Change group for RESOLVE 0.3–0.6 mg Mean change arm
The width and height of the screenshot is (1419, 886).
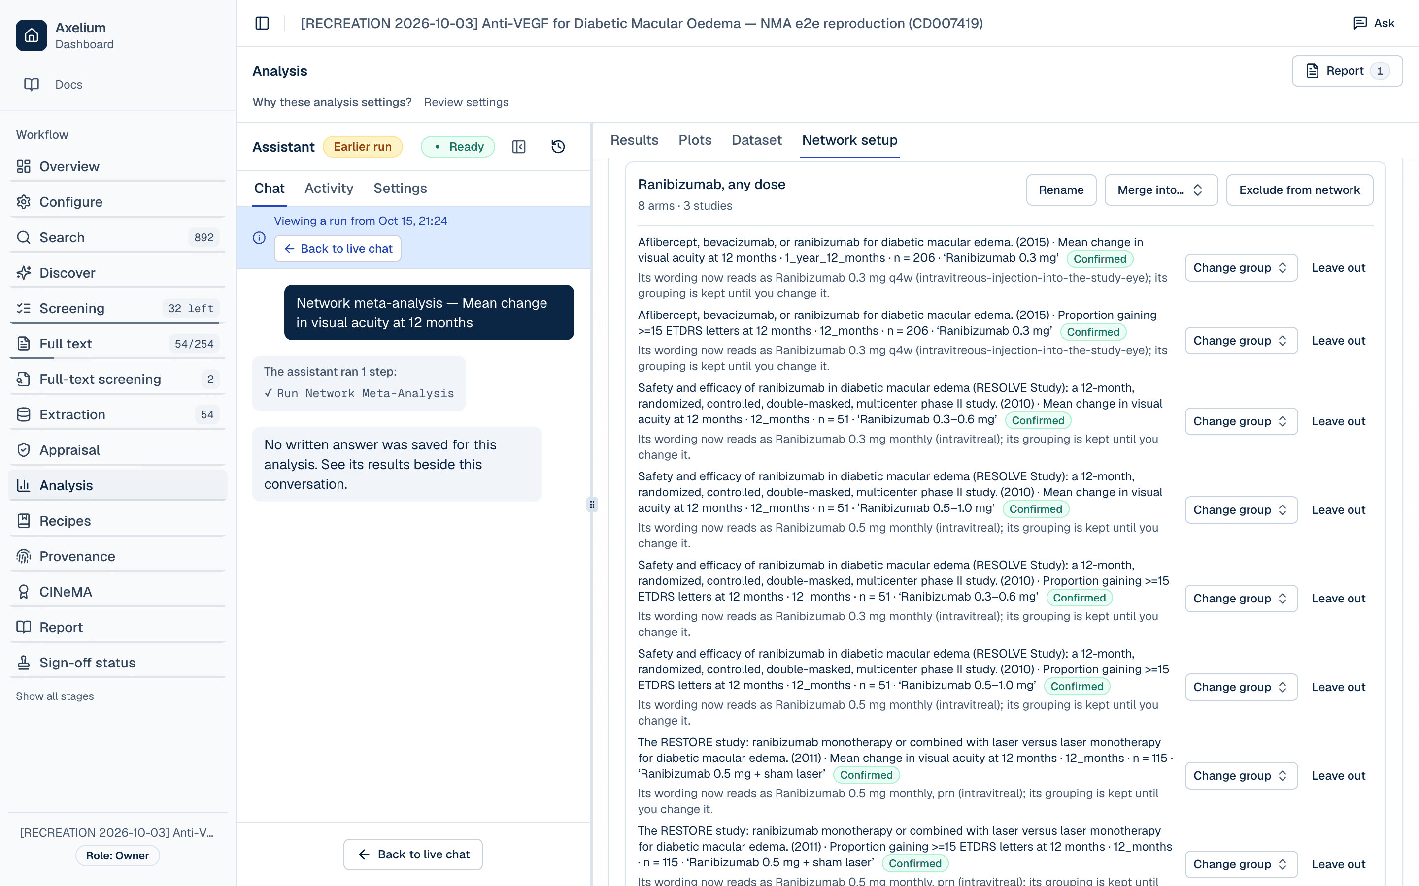click(x=1241, y=421)
